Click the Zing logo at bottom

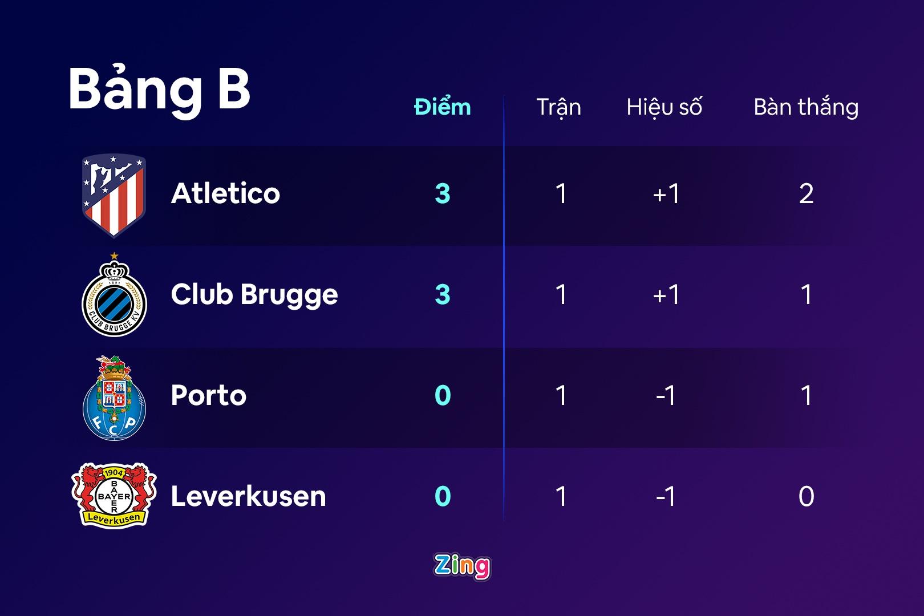(462, 566)
